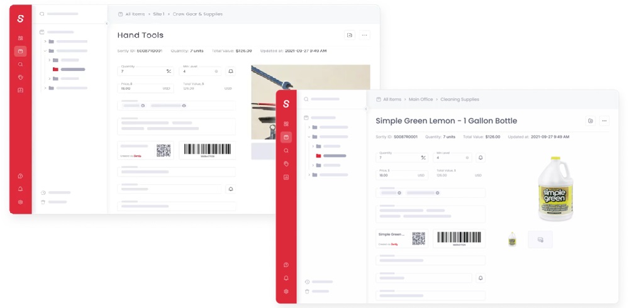The image size is (629, 308).
Task: Open the notifications bell in the Hand Tools window sidebar
Action: click(x=21, y=189)
